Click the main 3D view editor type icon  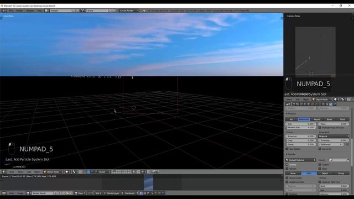pos(4,172)
